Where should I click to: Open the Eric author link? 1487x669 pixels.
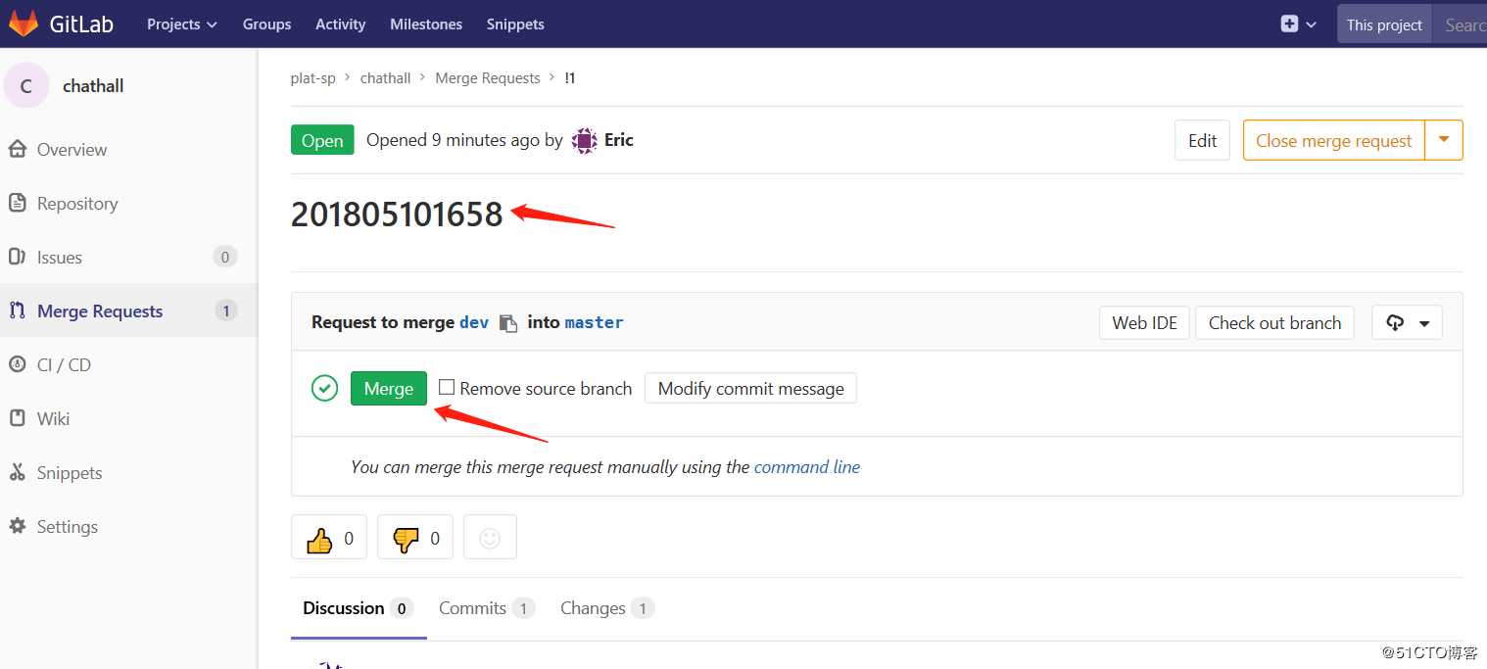(619, 140)
